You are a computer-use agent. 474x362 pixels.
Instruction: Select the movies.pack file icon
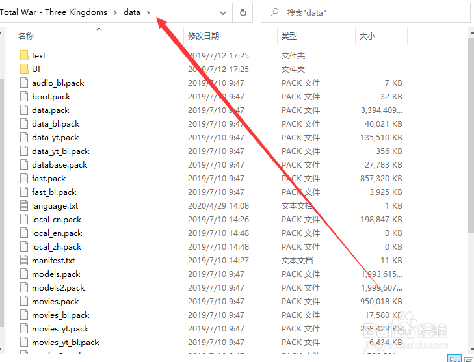[x=24, y=302]
